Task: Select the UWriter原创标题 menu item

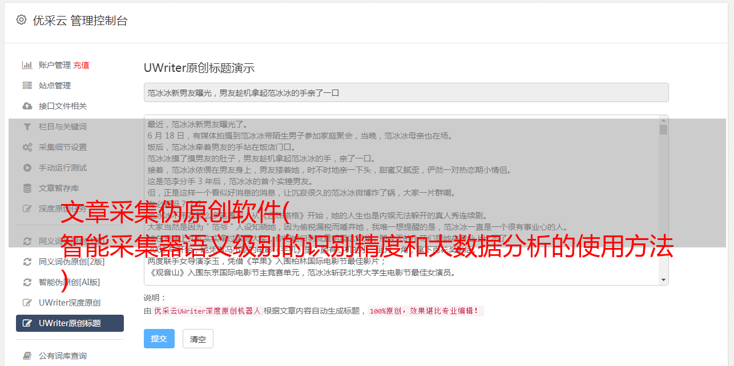Action: click(70, 323)
